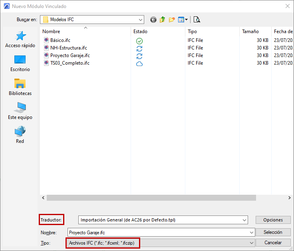Image resolution: width=294 pixels, height=251 pixels.
Task: Click the horizontal scrollbar thumb
Action: (151, 198)
